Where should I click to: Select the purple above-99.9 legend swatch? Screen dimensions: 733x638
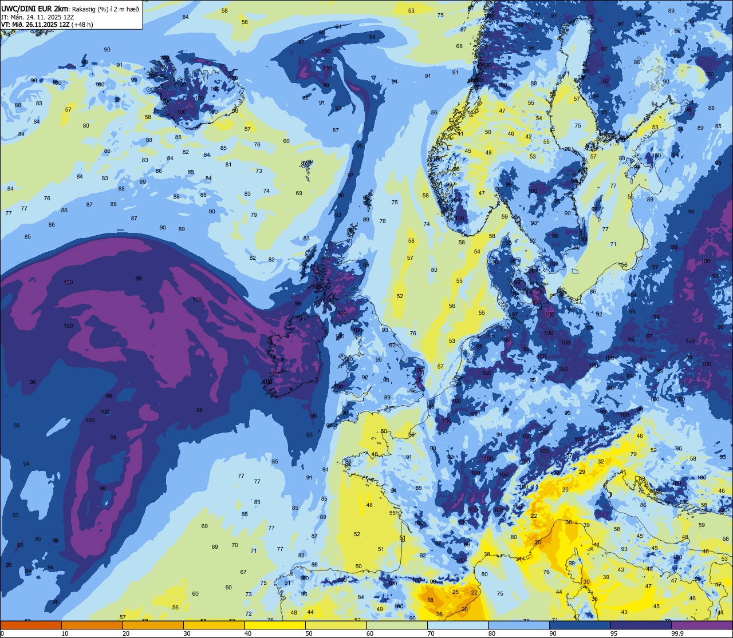702,625
